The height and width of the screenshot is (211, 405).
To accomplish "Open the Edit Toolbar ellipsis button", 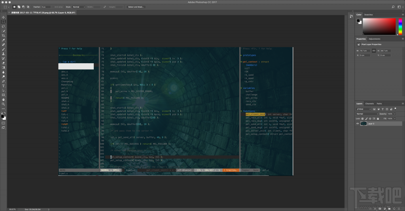I will pos(3,109).
